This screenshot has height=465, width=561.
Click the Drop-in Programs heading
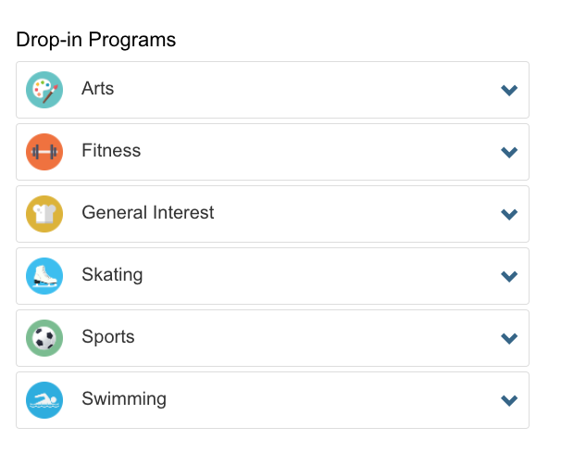tap(96, 40)
